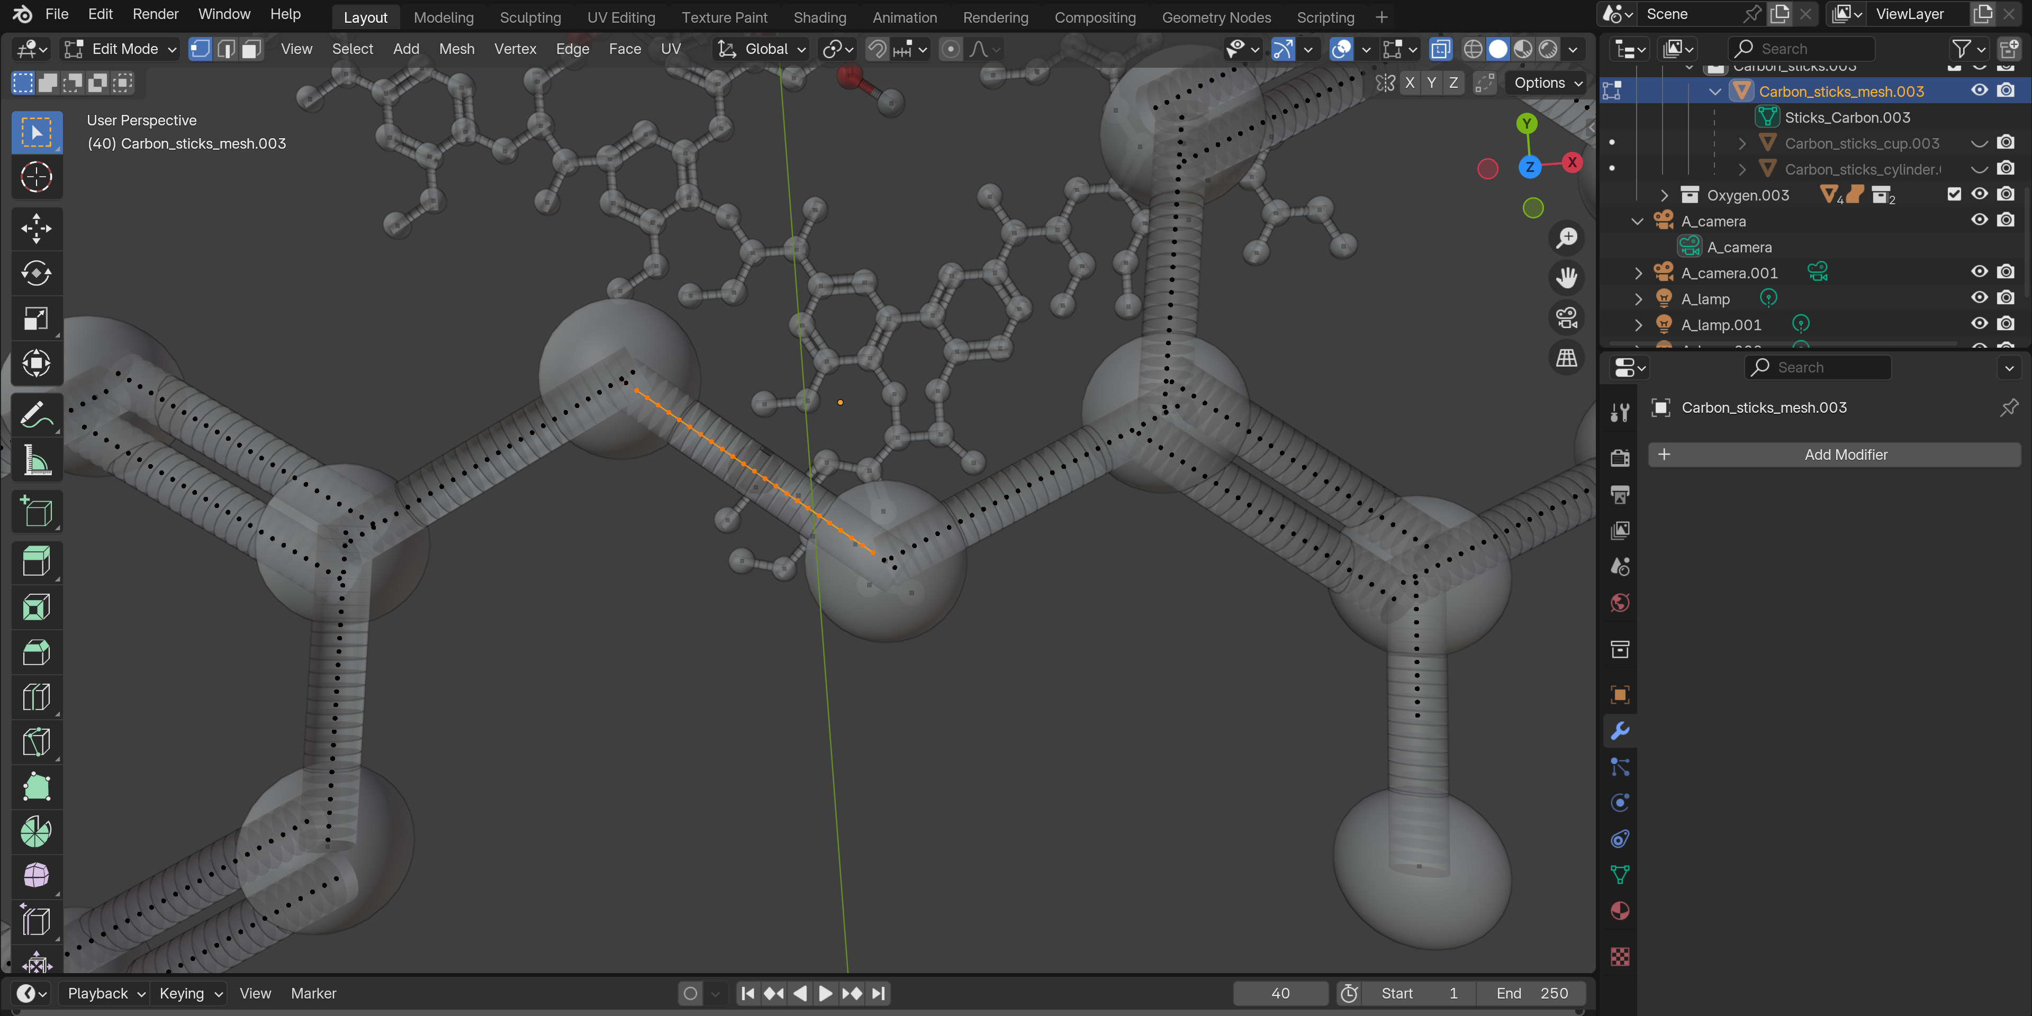Open Global transform orientation dropdown
2032x1016 pixels.
pyautogui.click(x=761, y=49)
